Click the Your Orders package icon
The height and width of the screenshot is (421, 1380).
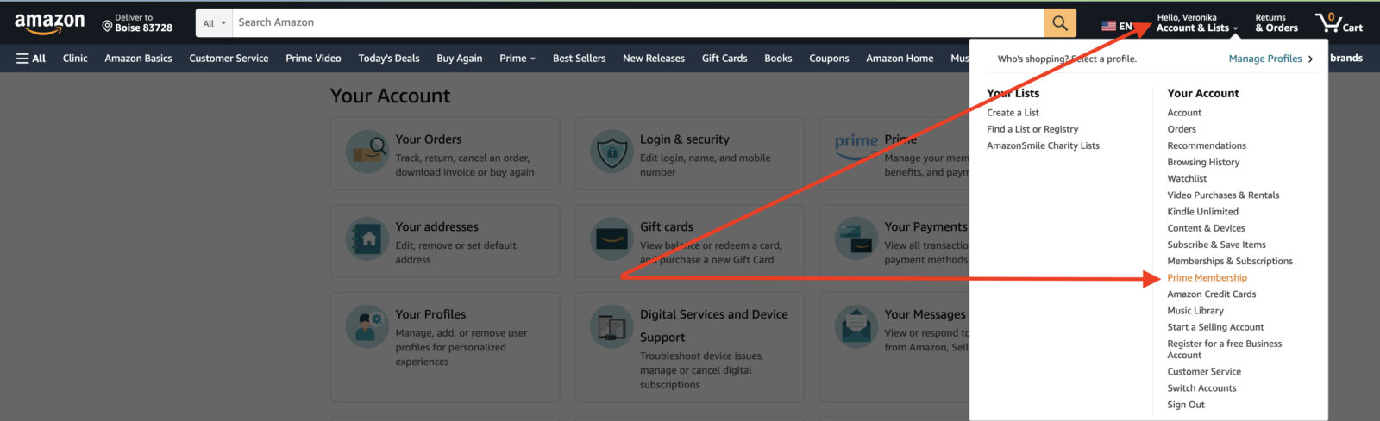(367, 153)
